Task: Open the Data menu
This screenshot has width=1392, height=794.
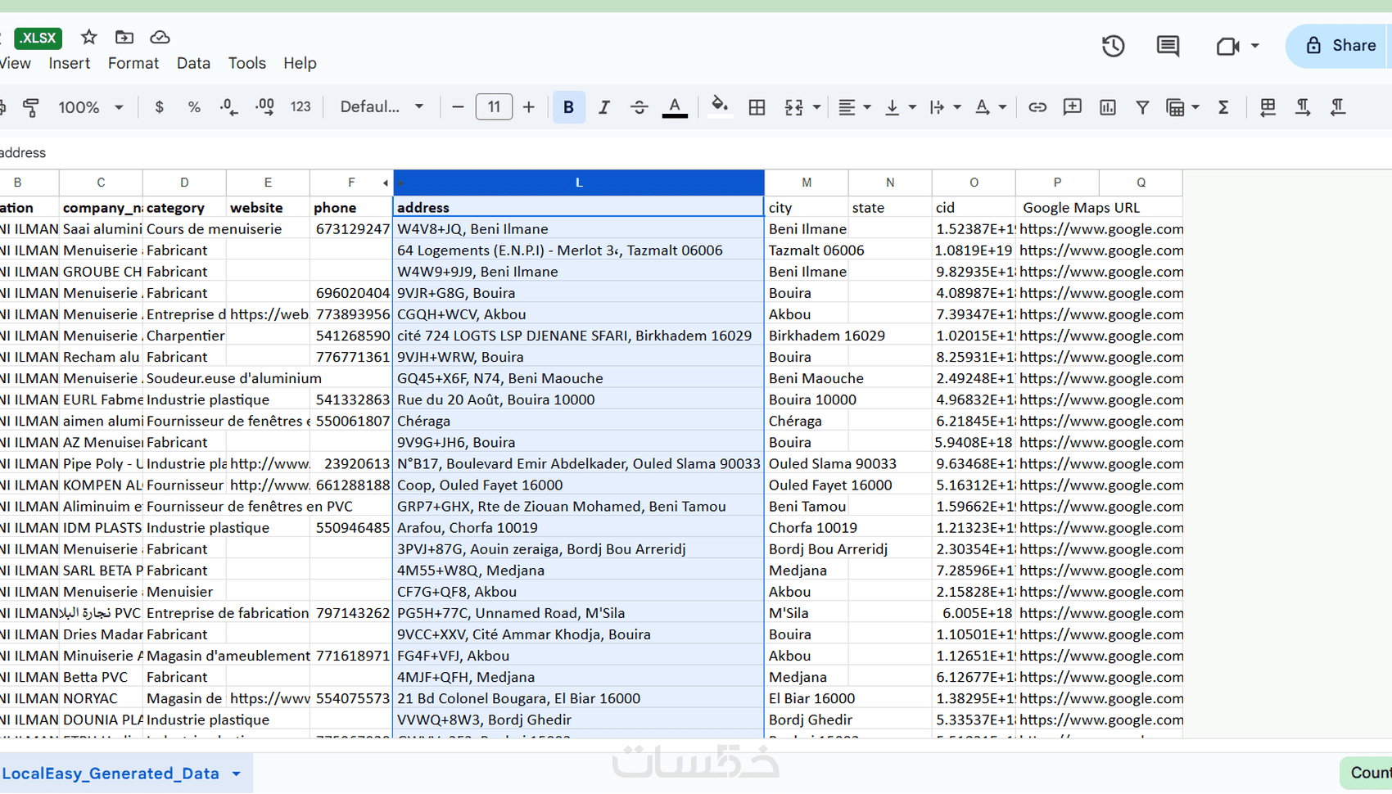Action: tap(193, 63)
